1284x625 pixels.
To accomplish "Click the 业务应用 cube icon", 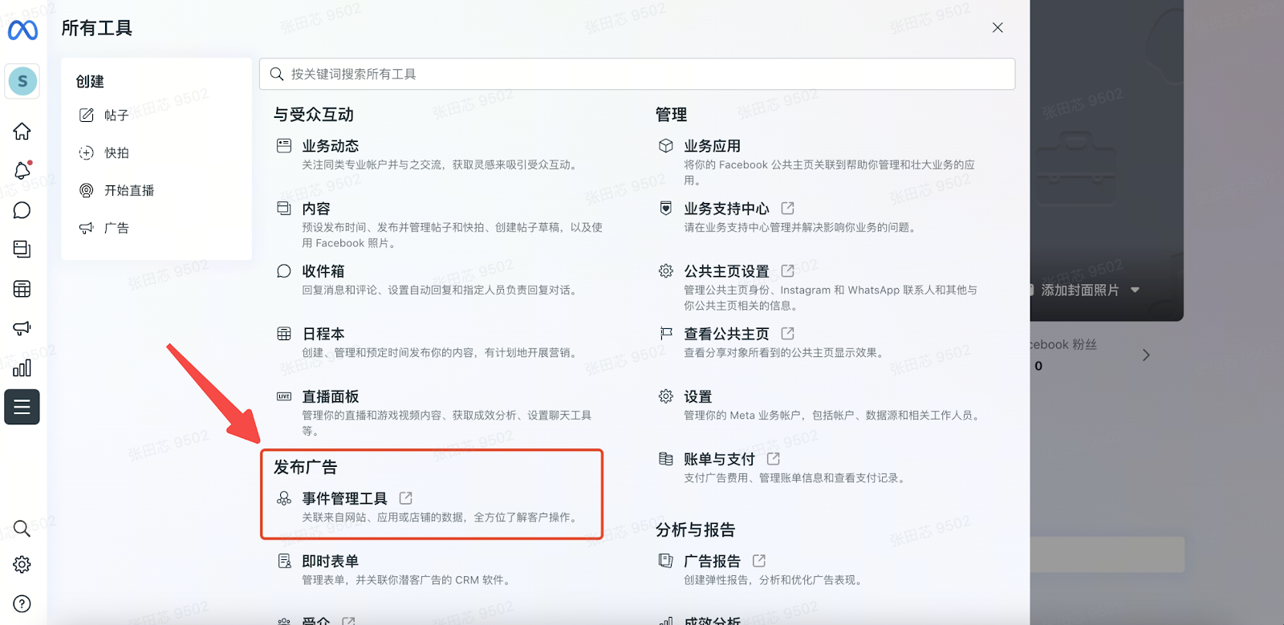I will [666, 145].
